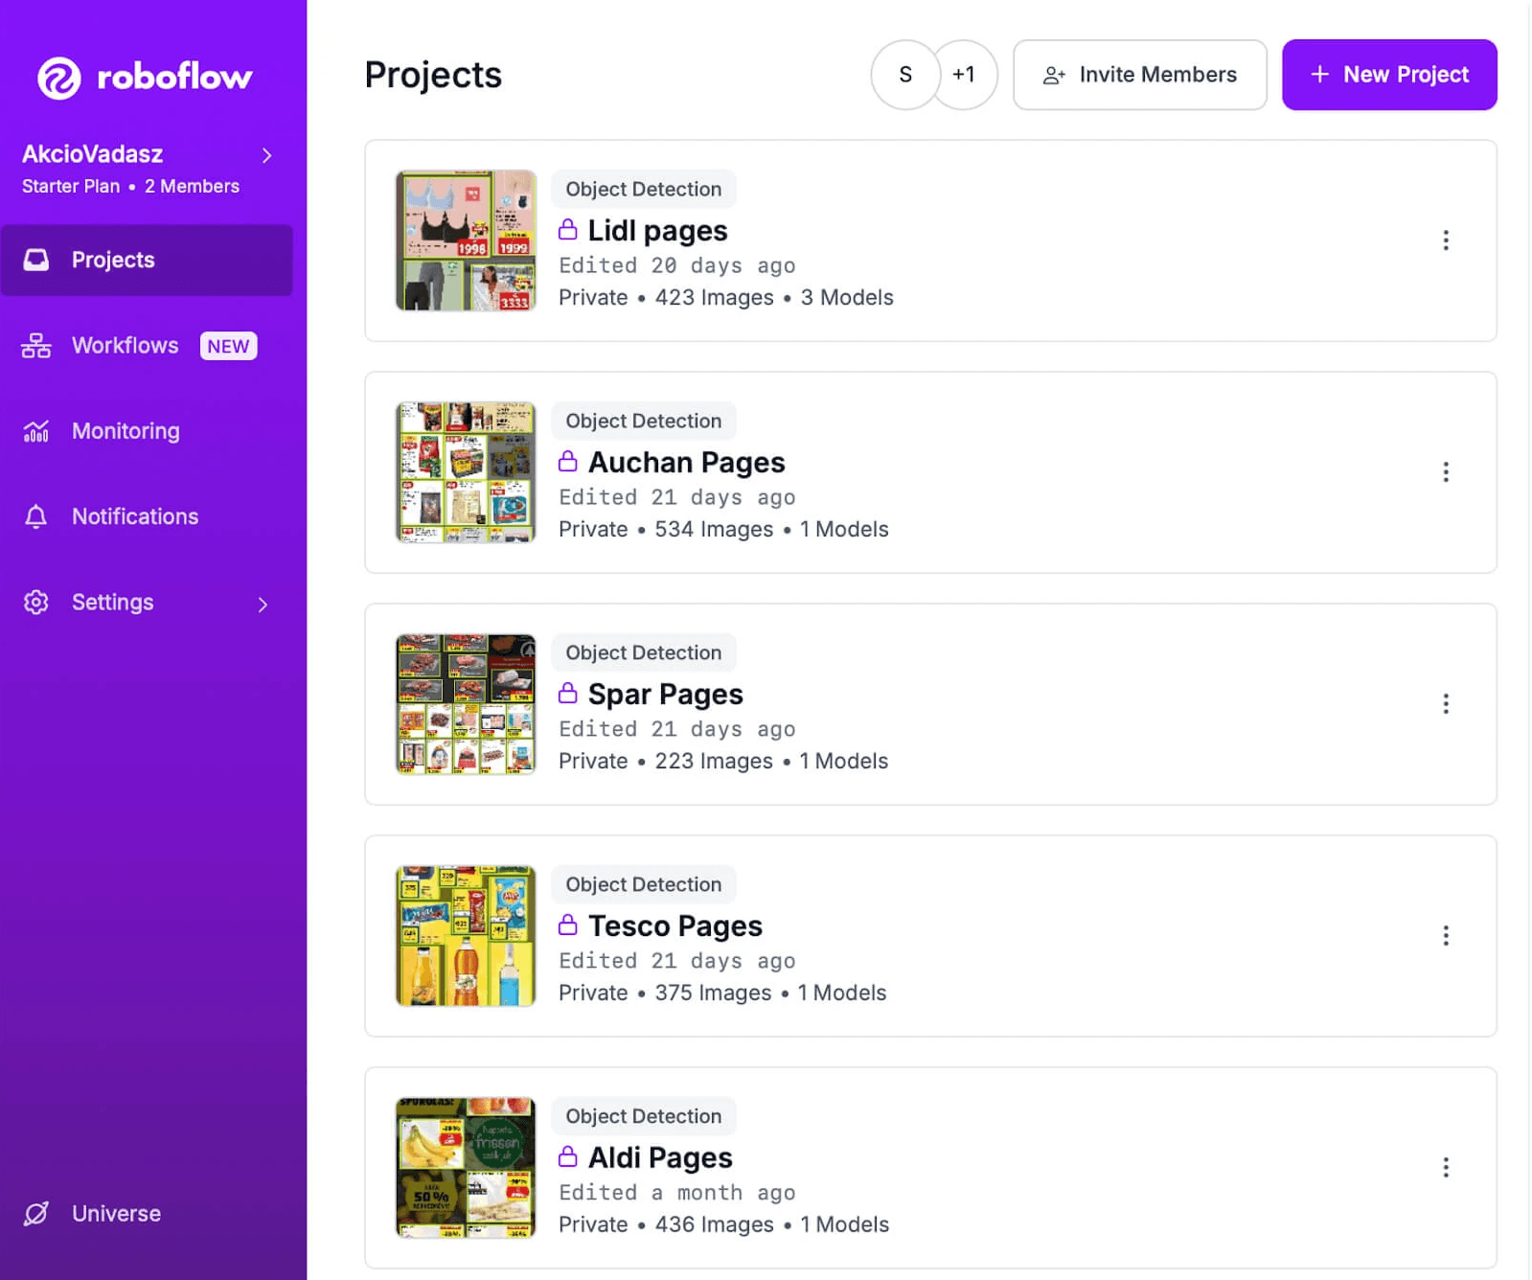Screen dimensions: 1532x1280
Task: Click "Private • 436 Images • 1 Models" text
Action: 723,1225
